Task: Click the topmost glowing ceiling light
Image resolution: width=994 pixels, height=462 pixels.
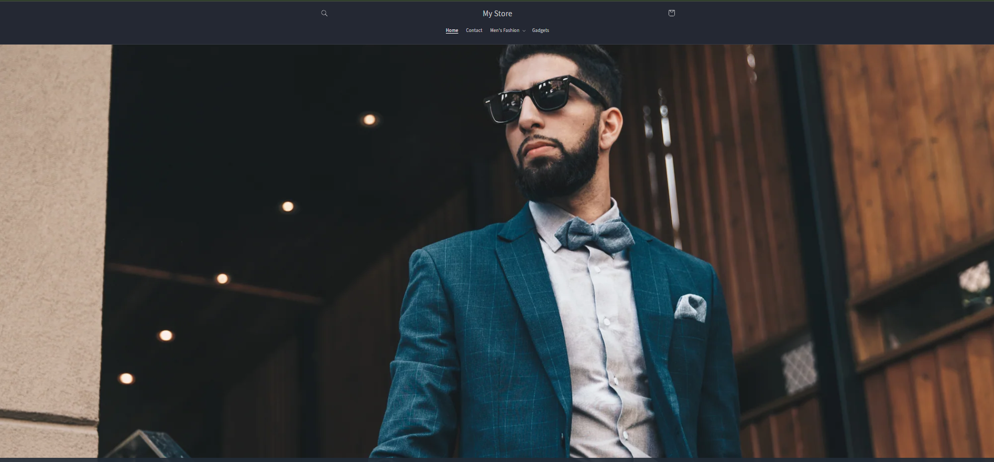Action: coord(369,120)
